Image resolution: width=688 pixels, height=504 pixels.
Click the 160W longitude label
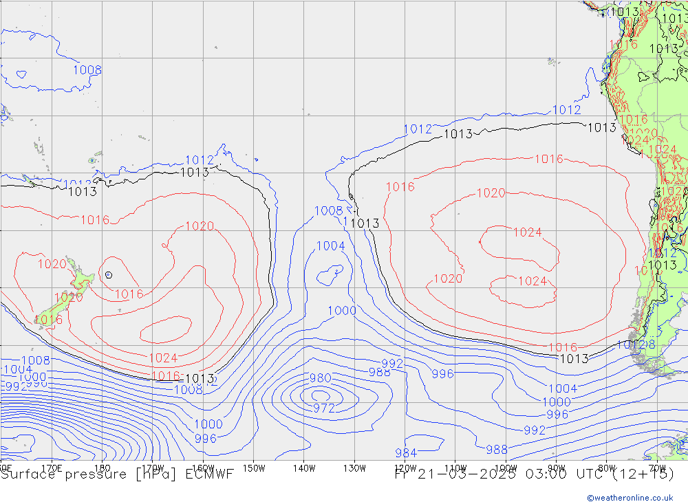(203, 468)
